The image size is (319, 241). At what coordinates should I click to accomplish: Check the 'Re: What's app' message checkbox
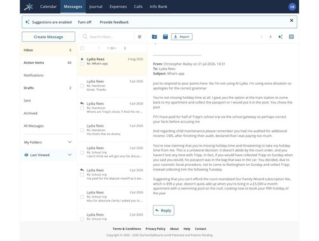[x=82, y=64]
